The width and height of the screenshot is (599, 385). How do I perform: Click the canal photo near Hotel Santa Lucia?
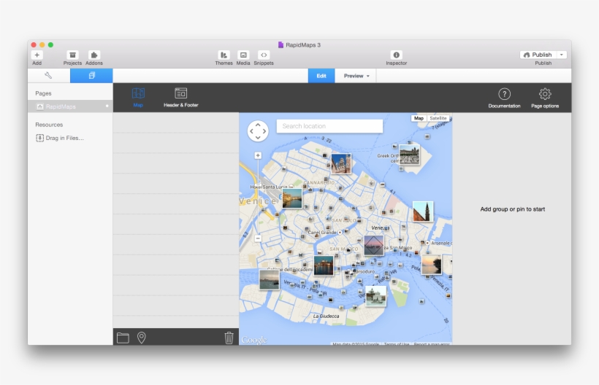(x=292, y=198)
